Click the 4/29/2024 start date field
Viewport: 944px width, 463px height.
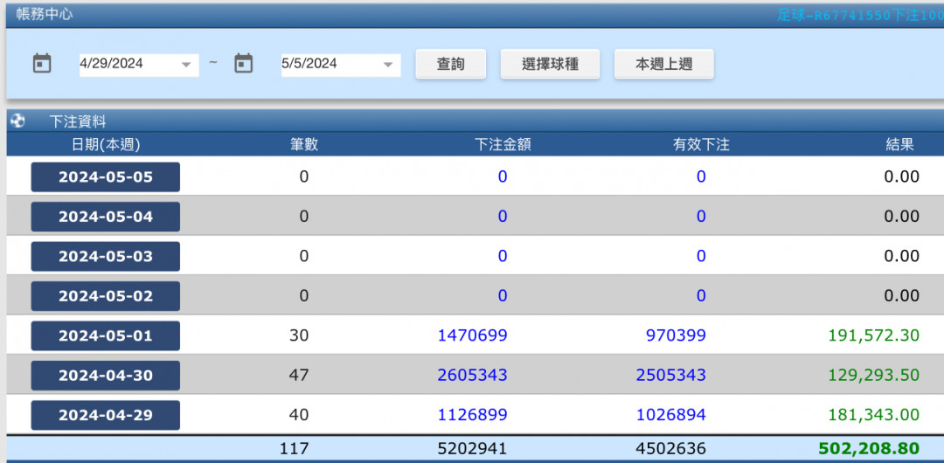[139, 64]
